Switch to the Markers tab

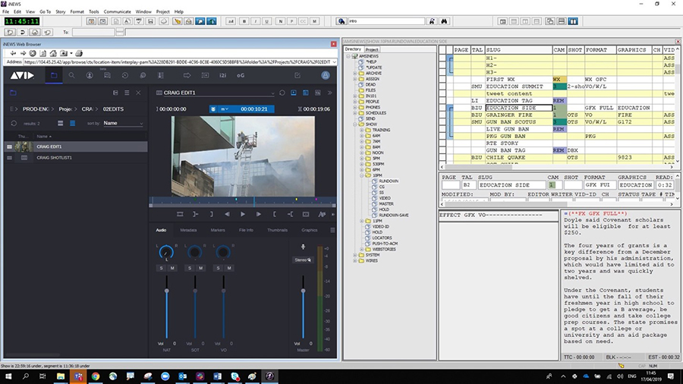218,230
